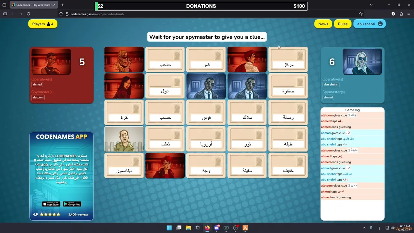Click the ahmed operative tag on red team
The width and height of the screenshot is (414, 233).
pyautogui.click(x=37, y=84)
